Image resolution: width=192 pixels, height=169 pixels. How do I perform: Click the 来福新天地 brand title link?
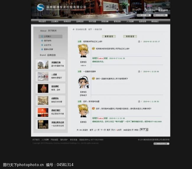tap(56, 62)
